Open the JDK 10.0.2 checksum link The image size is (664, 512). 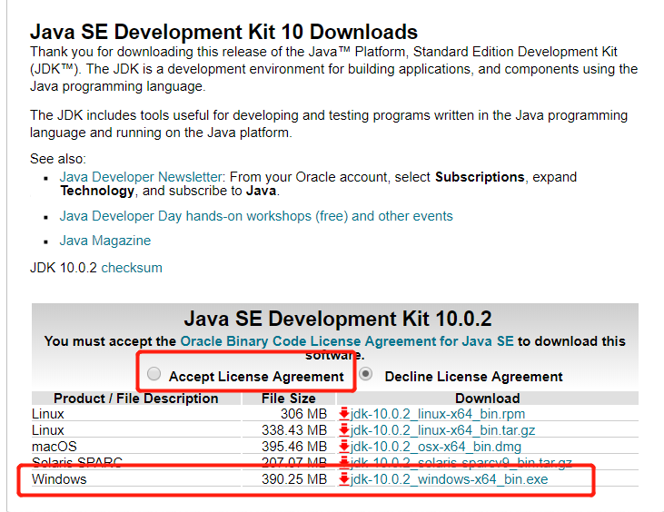click(131, 268)
